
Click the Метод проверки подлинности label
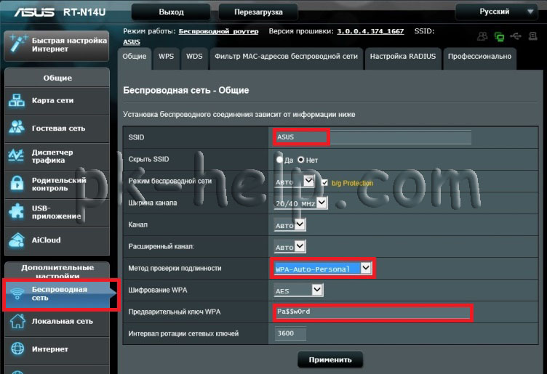[x=175, y=269]
